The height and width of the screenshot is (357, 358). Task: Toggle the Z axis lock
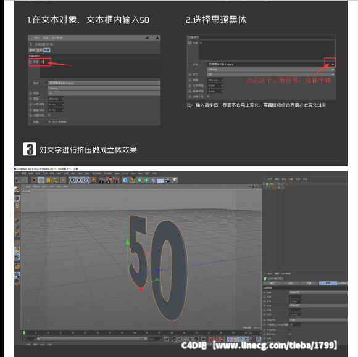coord(86,180)
